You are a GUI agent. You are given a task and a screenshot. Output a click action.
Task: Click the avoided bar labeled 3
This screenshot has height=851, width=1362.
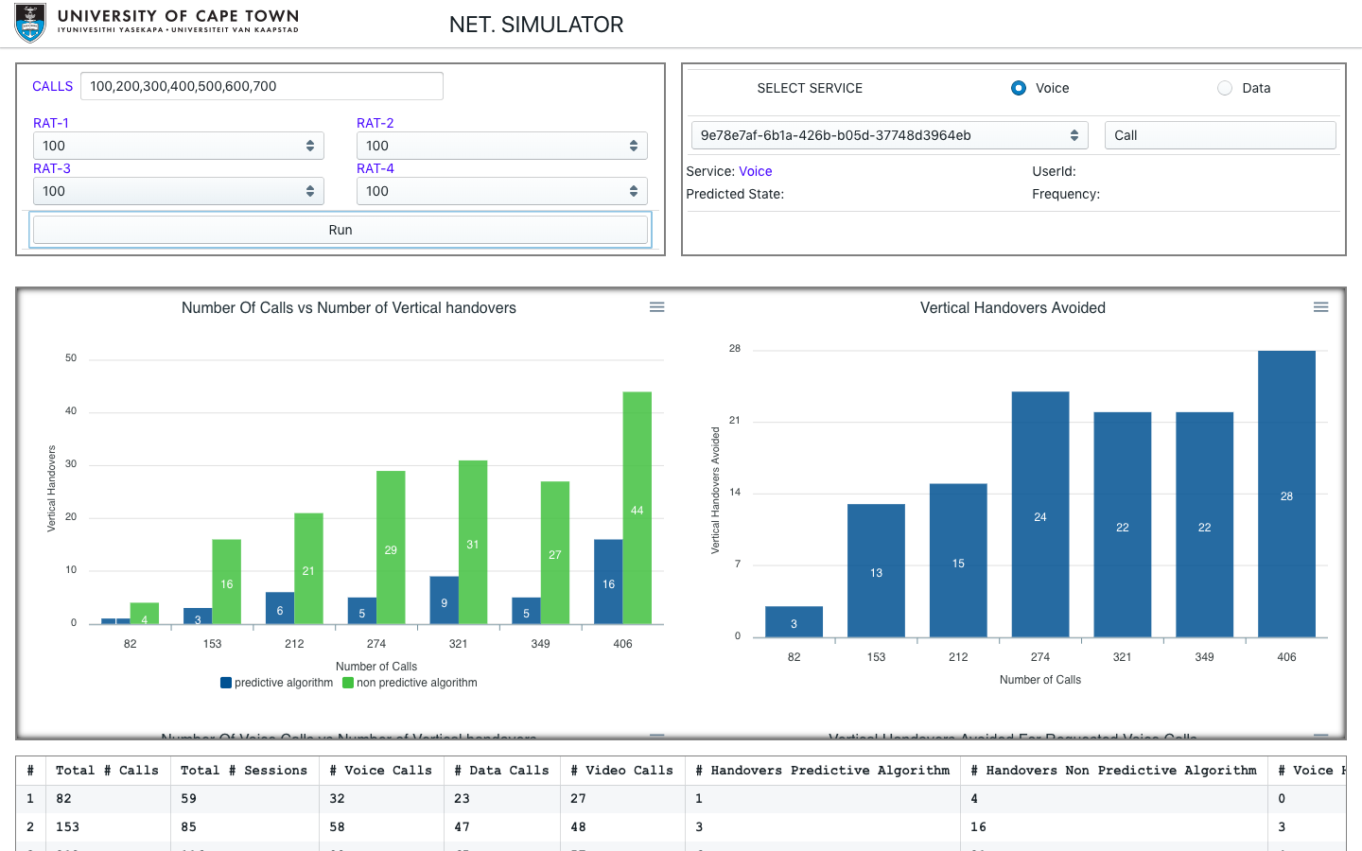click(794, 621)
